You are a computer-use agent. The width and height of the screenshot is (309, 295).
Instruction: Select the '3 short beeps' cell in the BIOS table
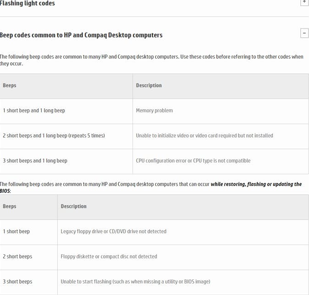click(17, 282)
